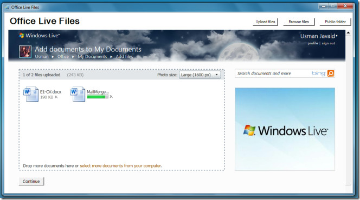
Task: Minimize the Office Live Files window
Action: coord(324,6)
